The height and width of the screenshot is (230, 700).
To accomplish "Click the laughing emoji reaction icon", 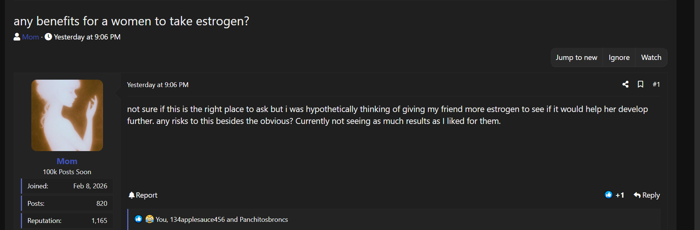I will coord(150,219).
